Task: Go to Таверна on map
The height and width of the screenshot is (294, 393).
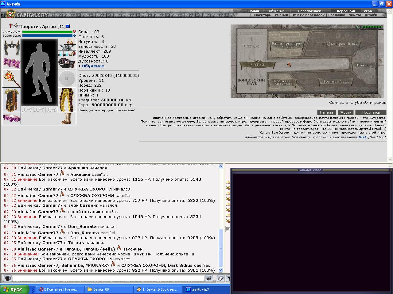Action: [x=364, y=65]
